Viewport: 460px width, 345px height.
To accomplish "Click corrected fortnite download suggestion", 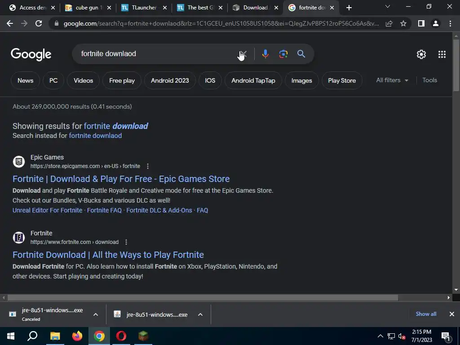I will pos(116,126).
